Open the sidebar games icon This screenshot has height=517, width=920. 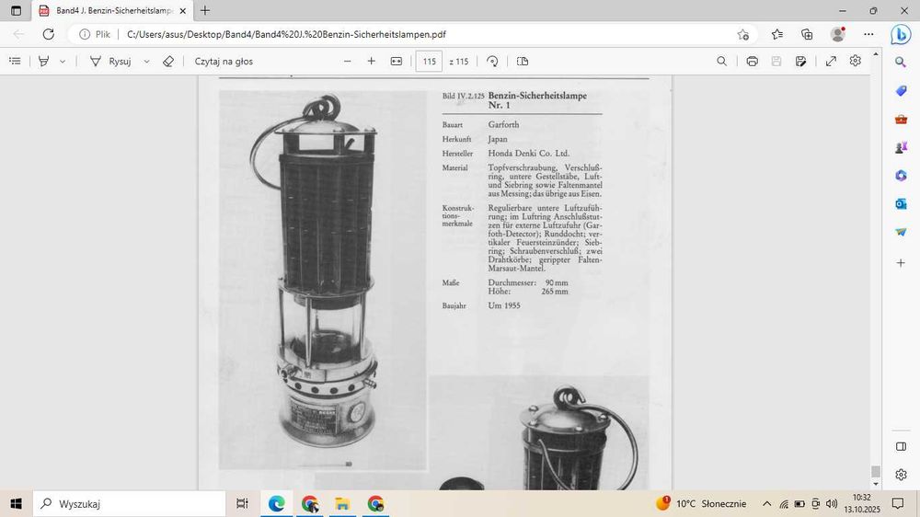tap(901, 147)
